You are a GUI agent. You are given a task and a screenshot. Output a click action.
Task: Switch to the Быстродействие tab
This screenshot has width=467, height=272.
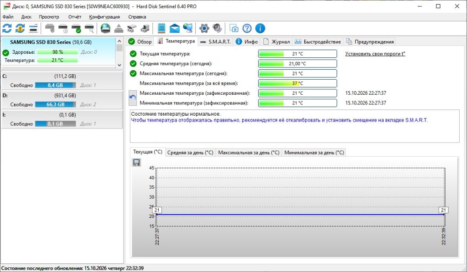coord(317,41)
